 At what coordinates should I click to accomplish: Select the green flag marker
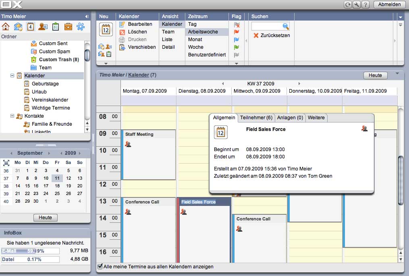pos(237,47)
